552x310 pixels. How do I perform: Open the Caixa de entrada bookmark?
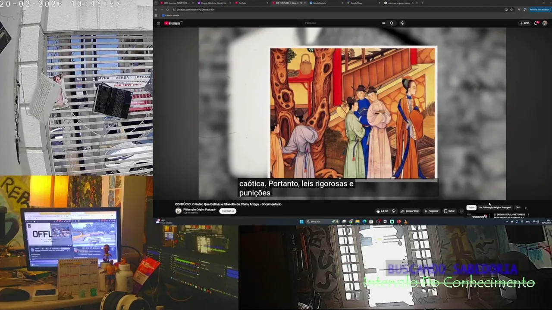172,15
